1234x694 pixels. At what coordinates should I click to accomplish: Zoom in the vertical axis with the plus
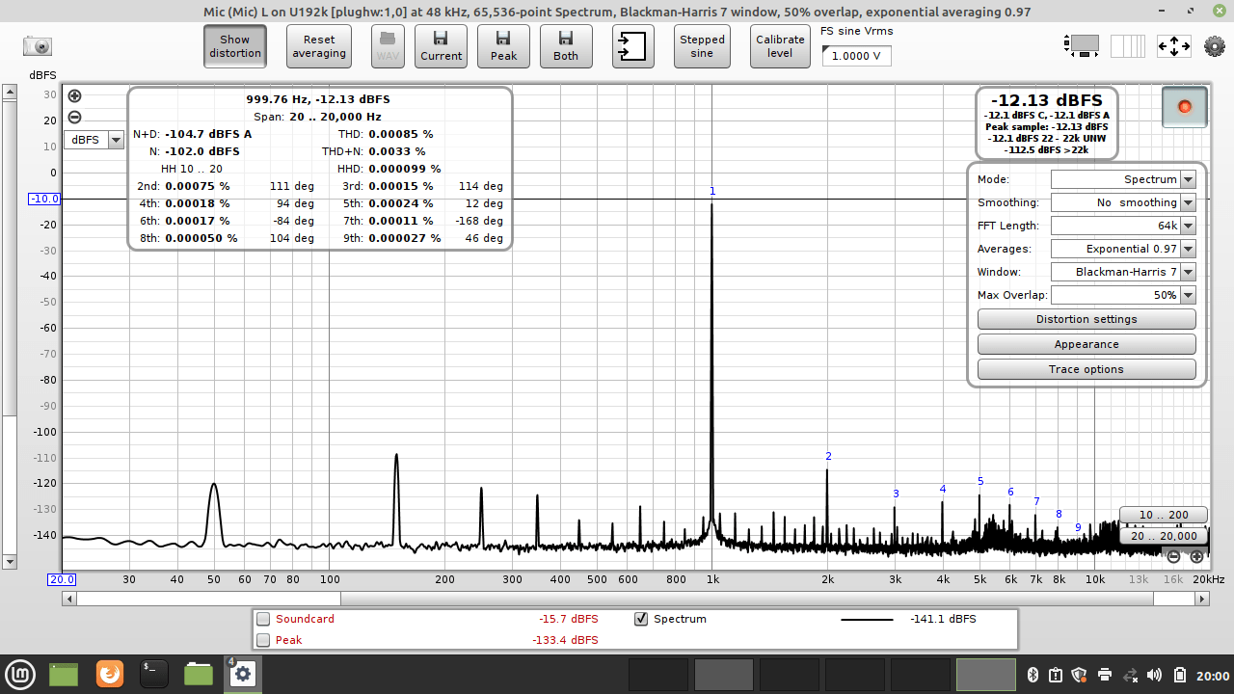pos(74,95)
